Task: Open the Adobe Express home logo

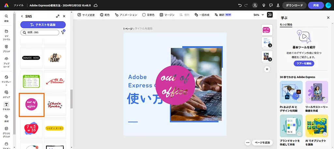Action: point(7,5)
